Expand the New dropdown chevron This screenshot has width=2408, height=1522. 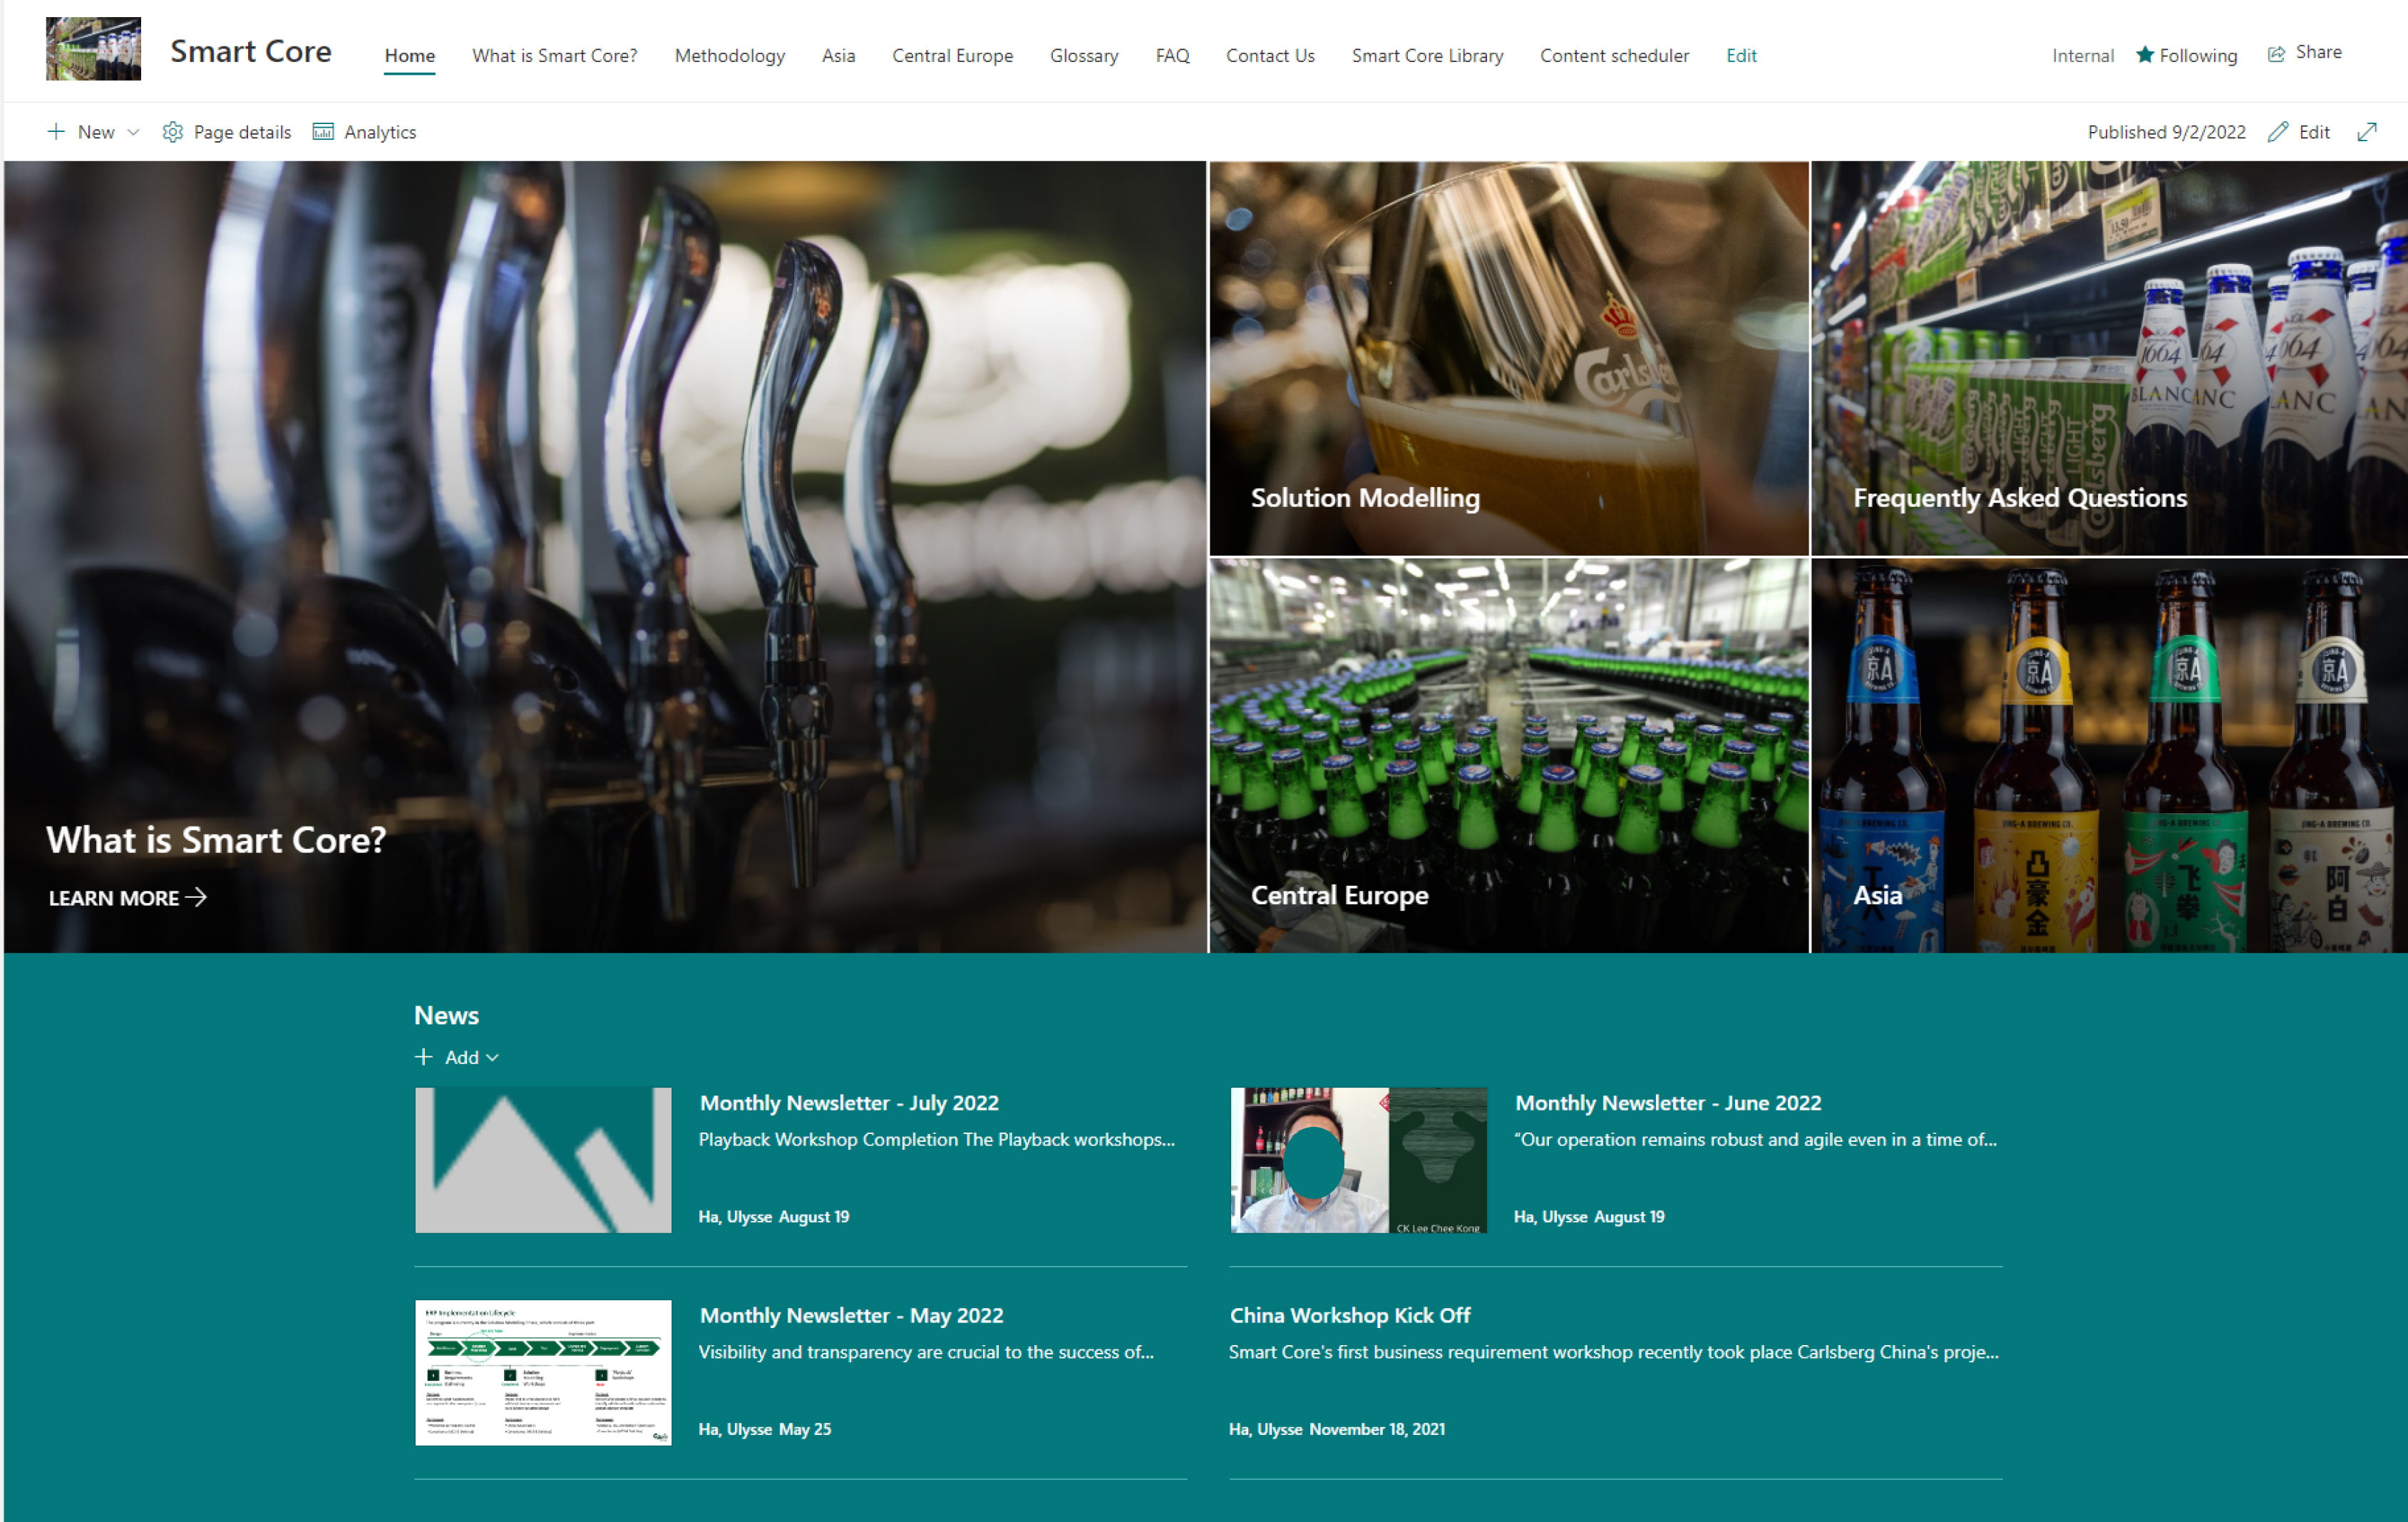pyautogui.click(x=133, y=132)
